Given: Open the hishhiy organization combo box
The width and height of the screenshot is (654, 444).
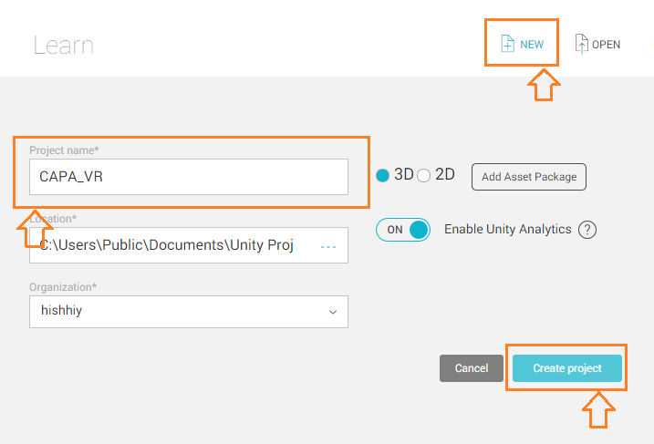Looking at the screenshot, I should 189,312.
